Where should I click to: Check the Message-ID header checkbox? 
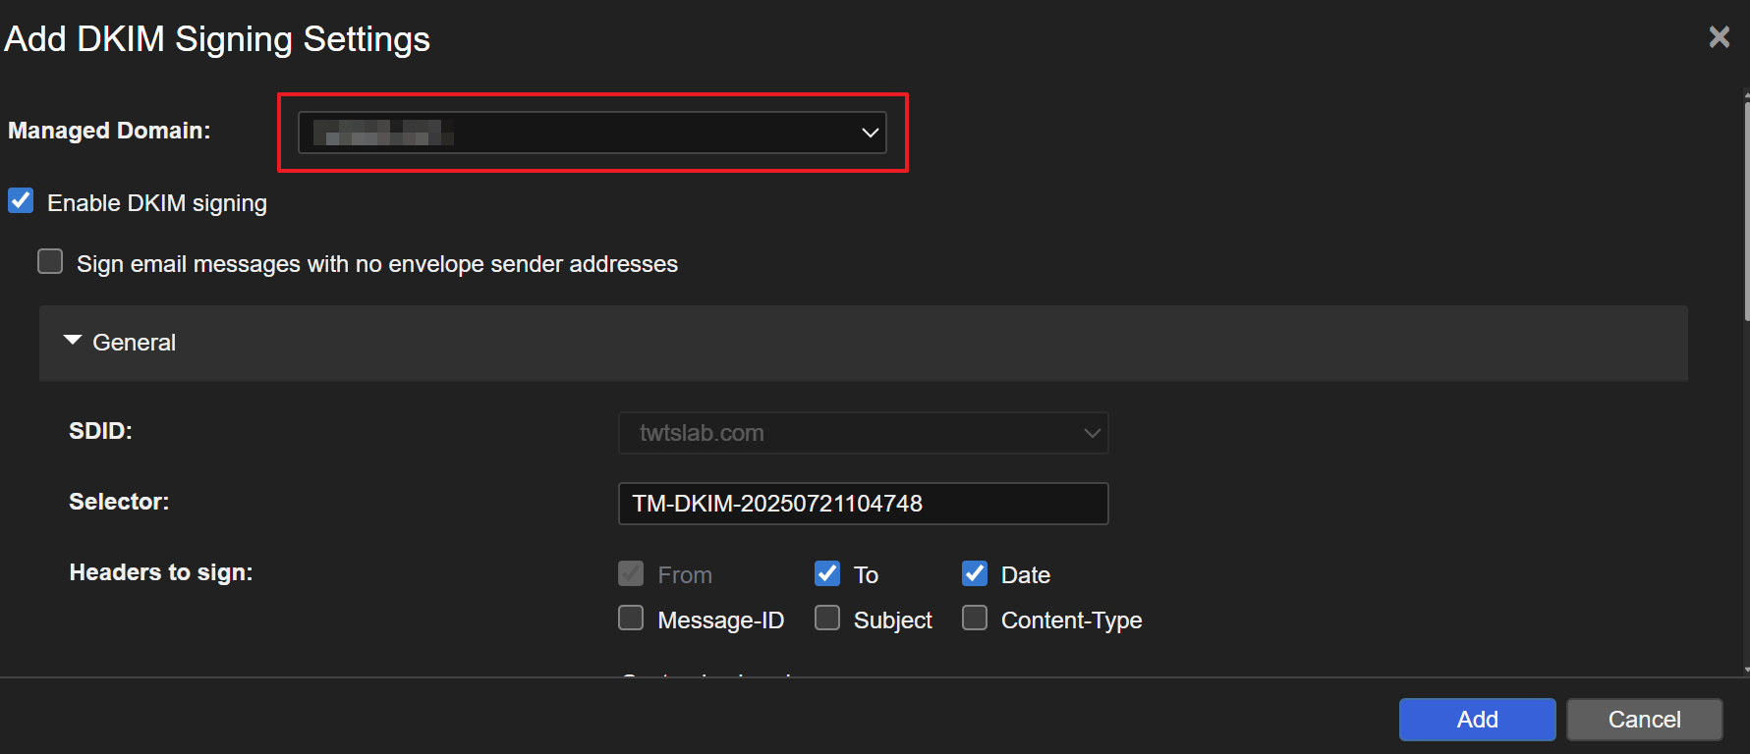(631, 619)
